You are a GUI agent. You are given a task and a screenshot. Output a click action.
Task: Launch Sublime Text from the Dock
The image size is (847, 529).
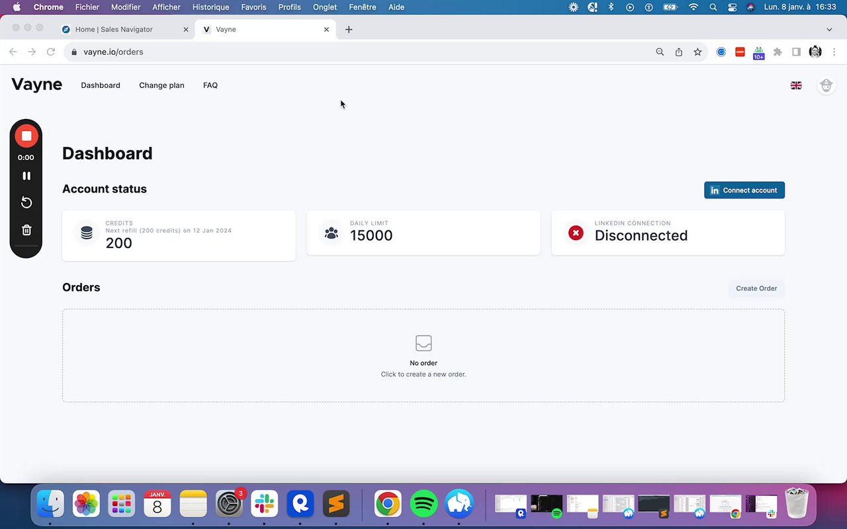pyautogui.click(x=336, y=504)
